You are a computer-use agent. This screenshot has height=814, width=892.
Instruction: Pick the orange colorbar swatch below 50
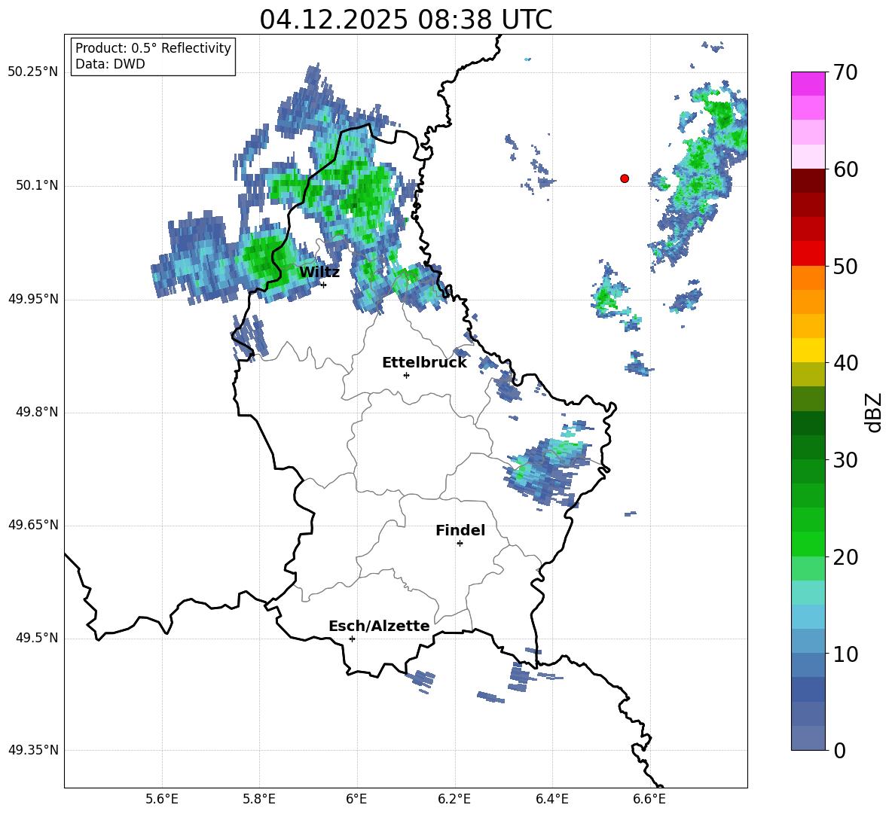808,277
